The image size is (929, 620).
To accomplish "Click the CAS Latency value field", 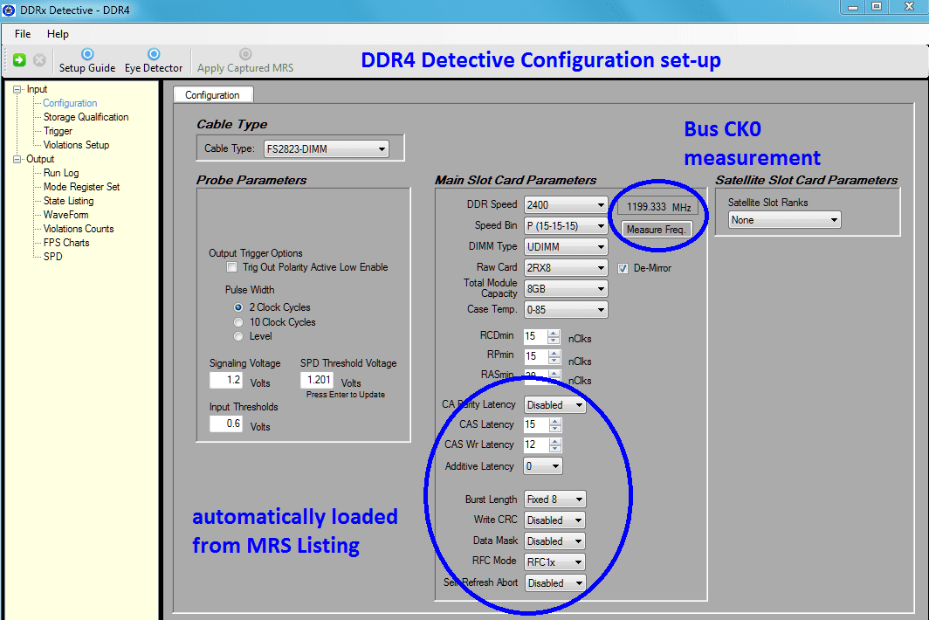I will 535,424.
